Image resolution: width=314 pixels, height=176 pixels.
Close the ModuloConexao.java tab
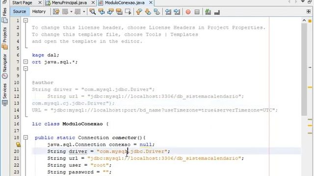tap(151, 2)
